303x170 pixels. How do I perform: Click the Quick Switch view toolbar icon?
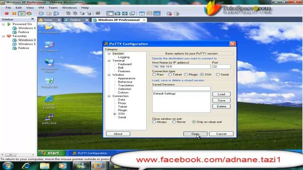point(117,14)
